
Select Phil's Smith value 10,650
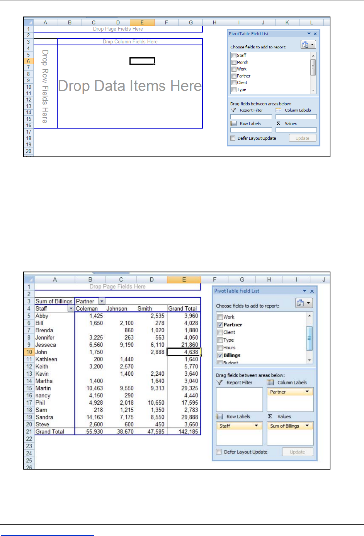151,403
